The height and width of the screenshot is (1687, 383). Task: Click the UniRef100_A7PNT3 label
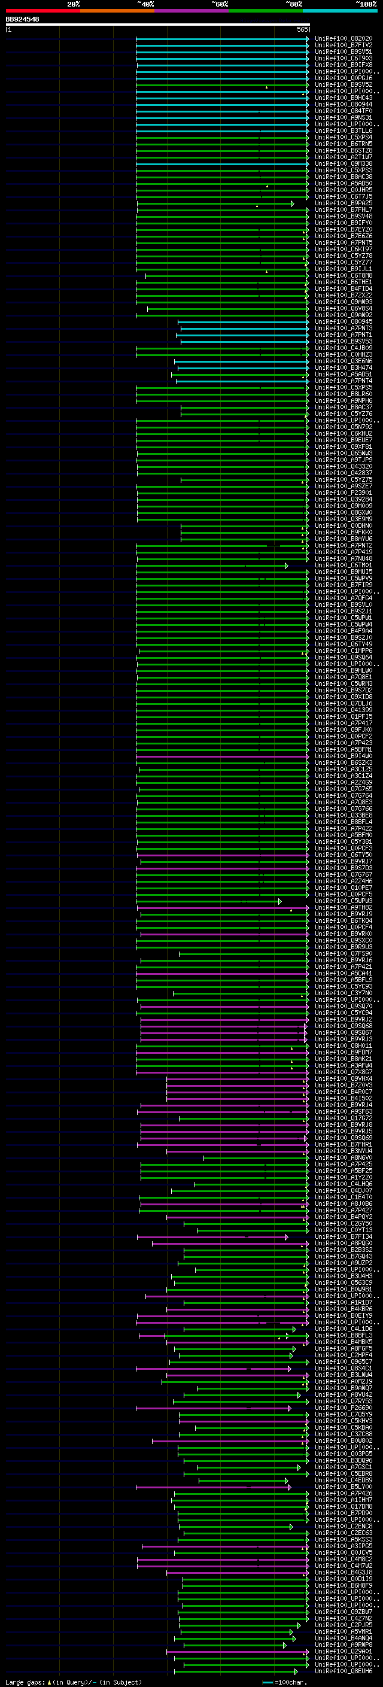click(344, 328)
